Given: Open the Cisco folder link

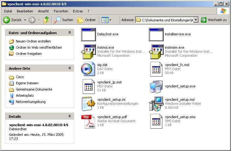Looking at the screenshot, I should point(20,77).
